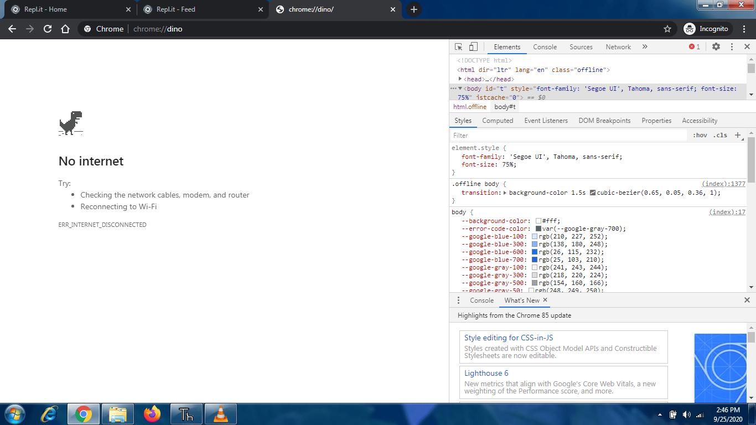Open the Properties tab

(656, 121)
